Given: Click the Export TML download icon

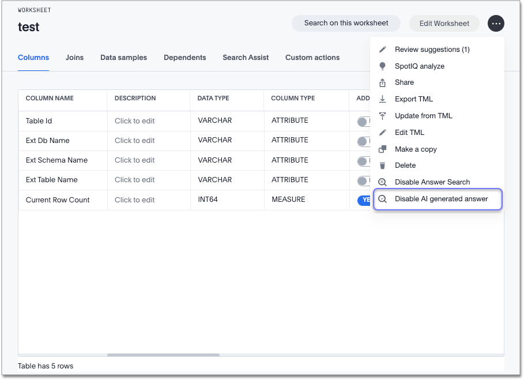Looking at the screenshot, I should click(382, 99).
